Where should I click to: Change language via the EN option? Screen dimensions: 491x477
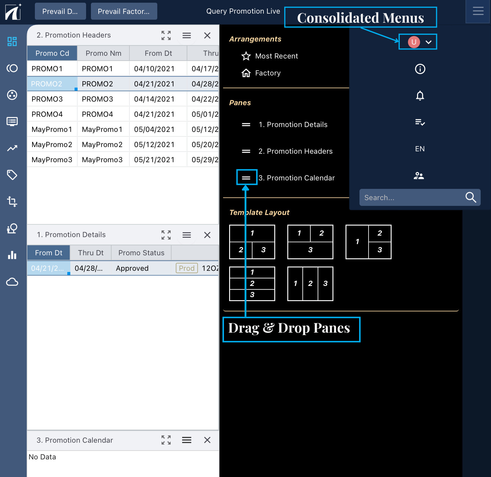(420, 149)
